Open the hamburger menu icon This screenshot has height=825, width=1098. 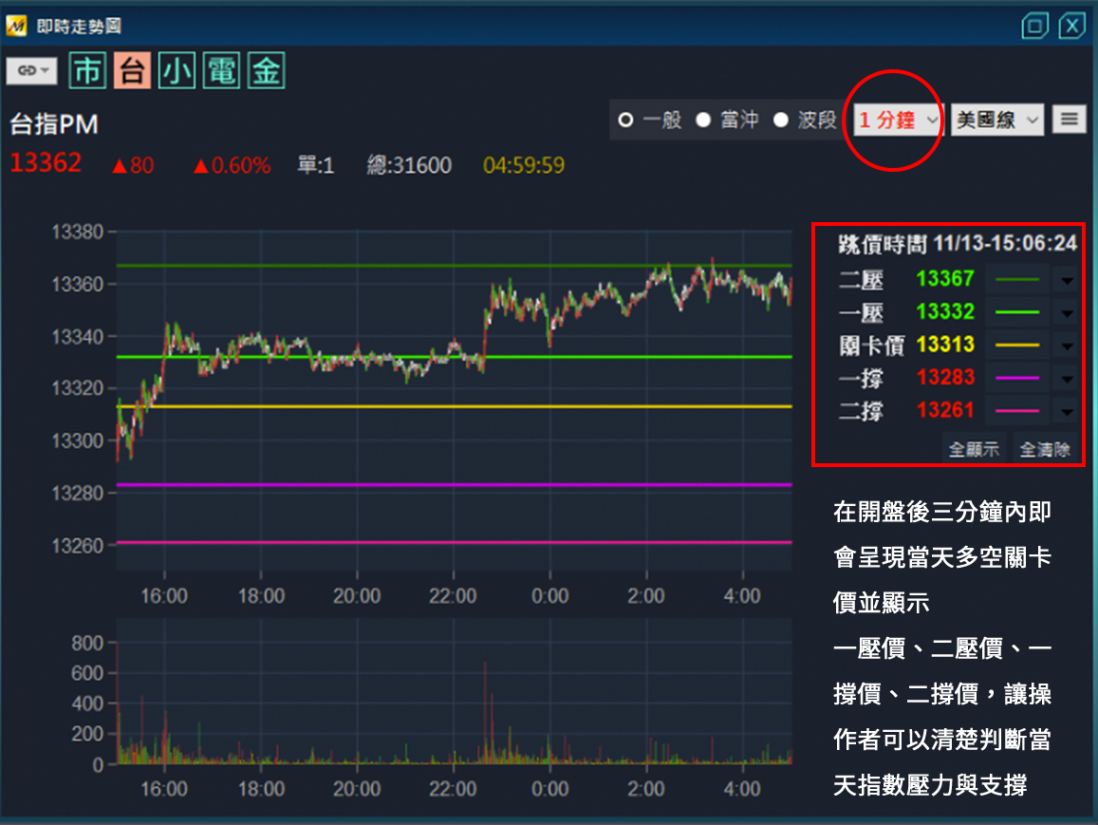[1070, 120]
